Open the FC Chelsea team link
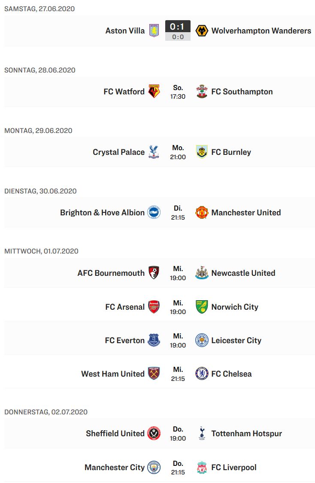The width and height of the screenshot is (315, 483). pos(231,374)
